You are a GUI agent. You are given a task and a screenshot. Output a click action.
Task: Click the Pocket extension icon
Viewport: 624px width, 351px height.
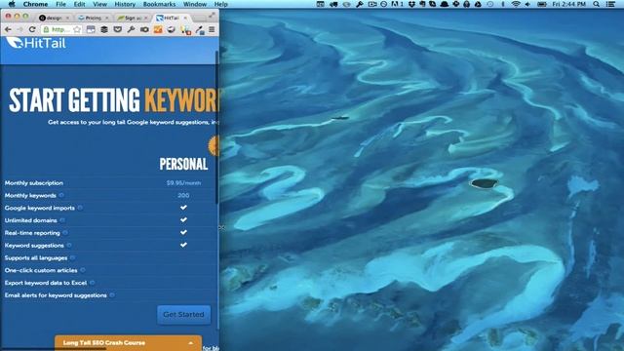[118, 30]
